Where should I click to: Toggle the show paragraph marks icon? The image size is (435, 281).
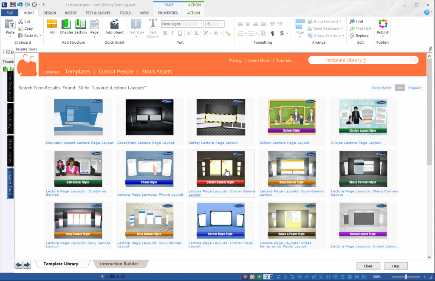pyautogui.click(x=273, y=33)
